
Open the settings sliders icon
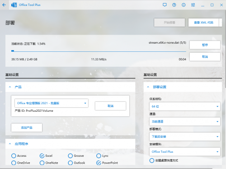[193, 5]
